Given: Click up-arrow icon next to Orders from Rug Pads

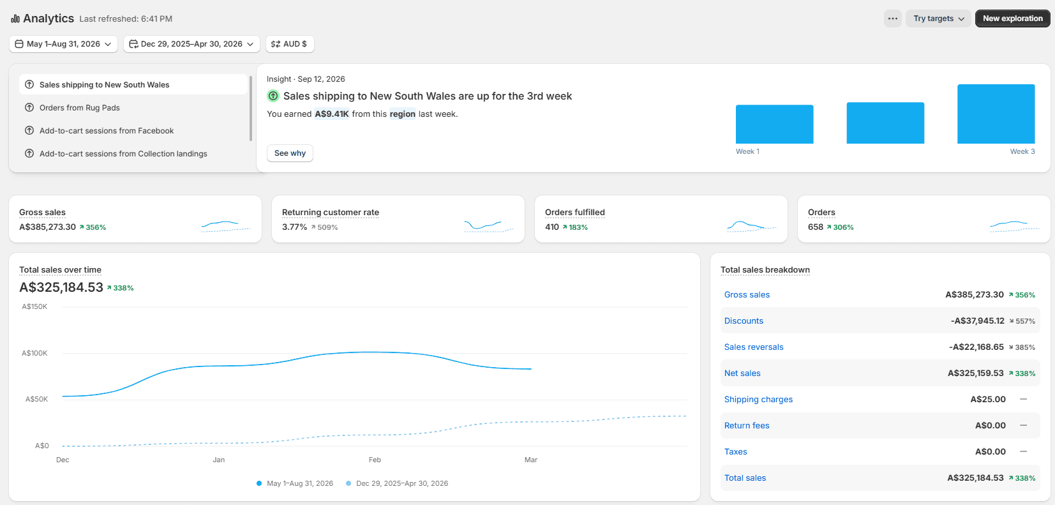Looking at the screenshot, I should 29,107.
